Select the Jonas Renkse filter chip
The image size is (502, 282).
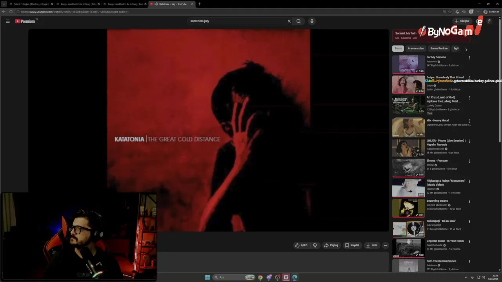click(x=439, y=49)
